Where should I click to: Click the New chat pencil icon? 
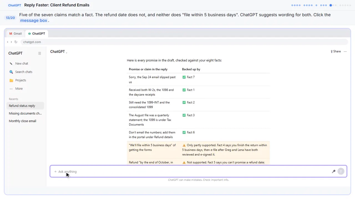click(11, 64)
